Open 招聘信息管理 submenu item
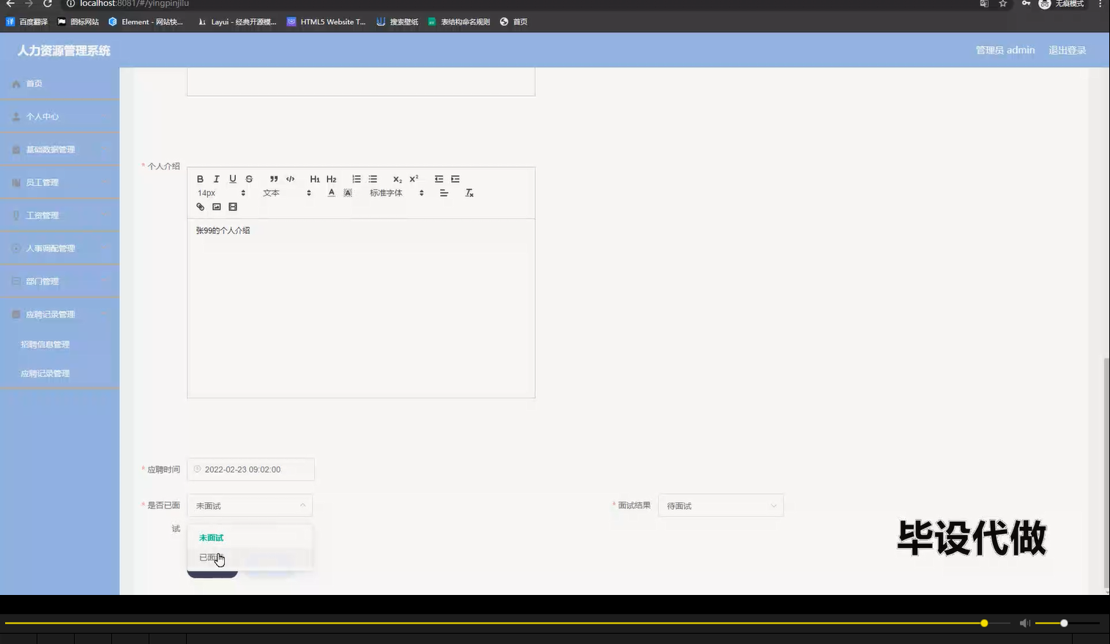This screenshot has width=1110, height=644. click(x=59, y=345)
